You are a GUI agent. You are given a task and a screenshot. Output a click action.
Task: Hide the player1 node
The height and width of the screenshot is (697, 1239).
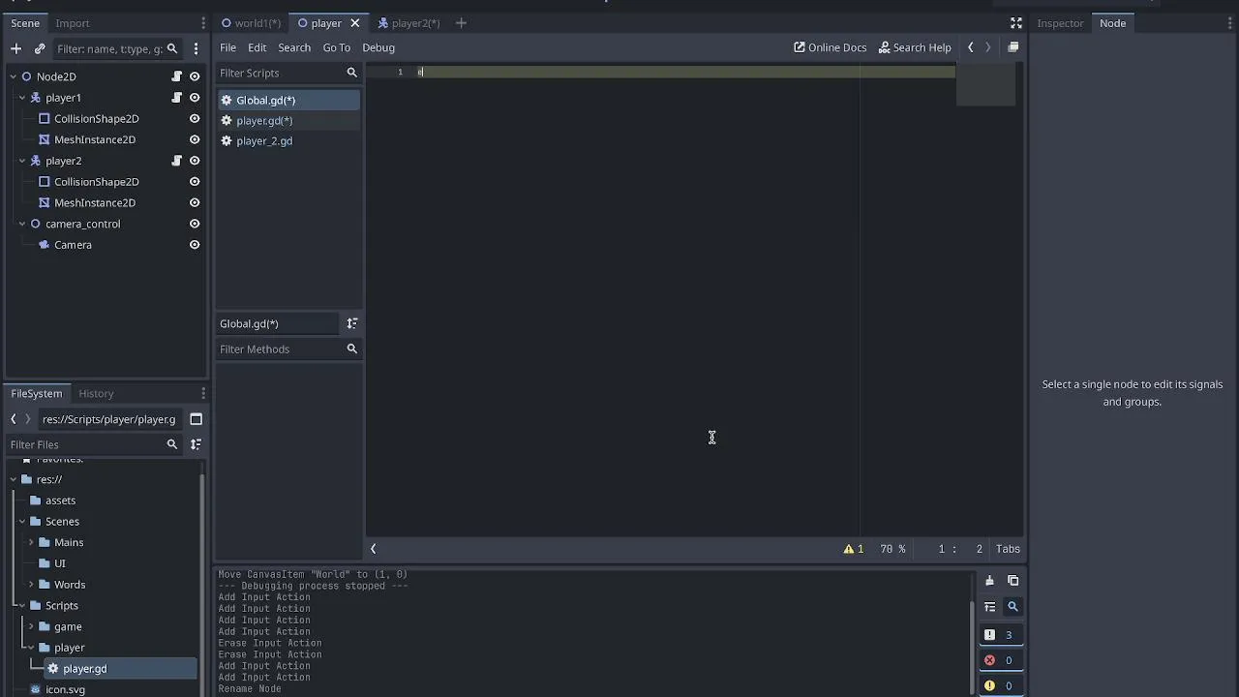[x=195, y=98]
